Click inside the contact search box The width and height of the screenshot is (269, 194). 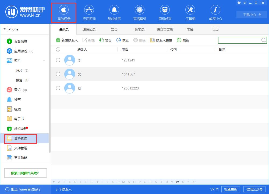point(239,40)
